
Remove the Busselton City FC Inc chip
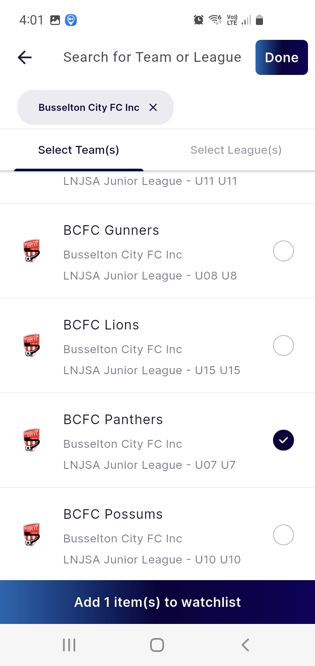(153, 107)
